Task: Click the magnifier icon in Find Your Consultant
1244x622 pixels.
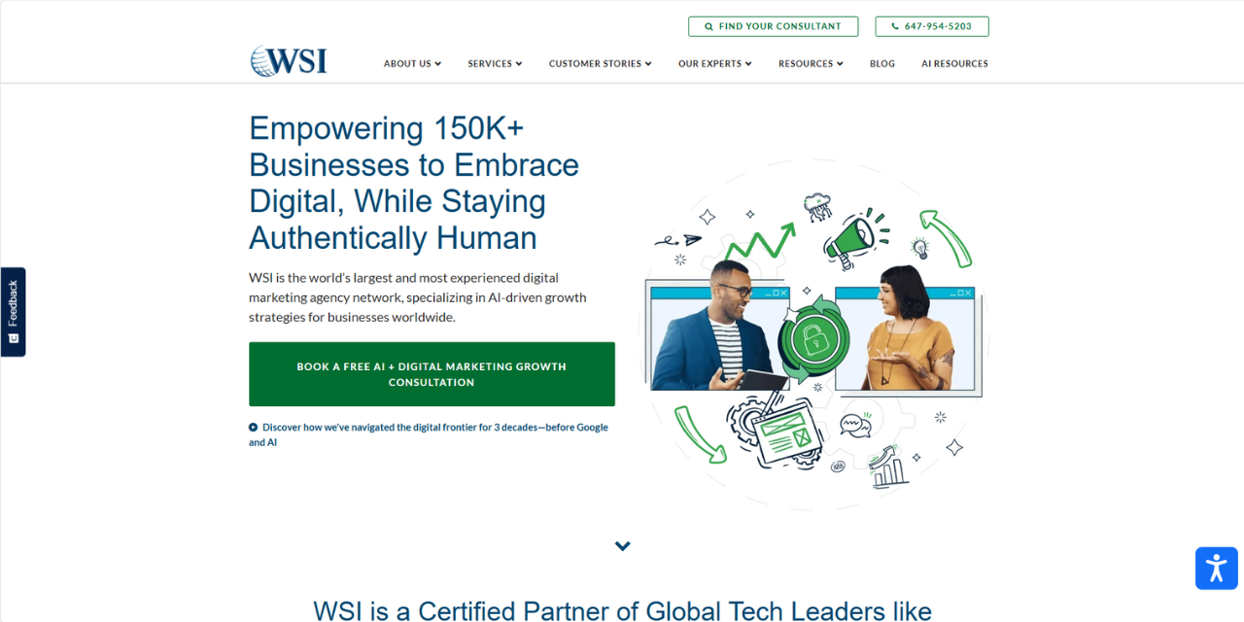Action: [709, 26]
